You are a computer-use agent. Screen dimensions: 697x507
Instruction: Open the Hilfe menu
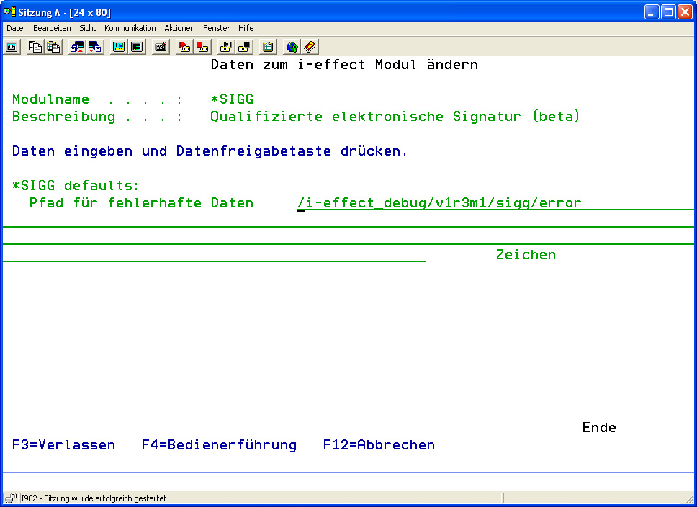246,28
